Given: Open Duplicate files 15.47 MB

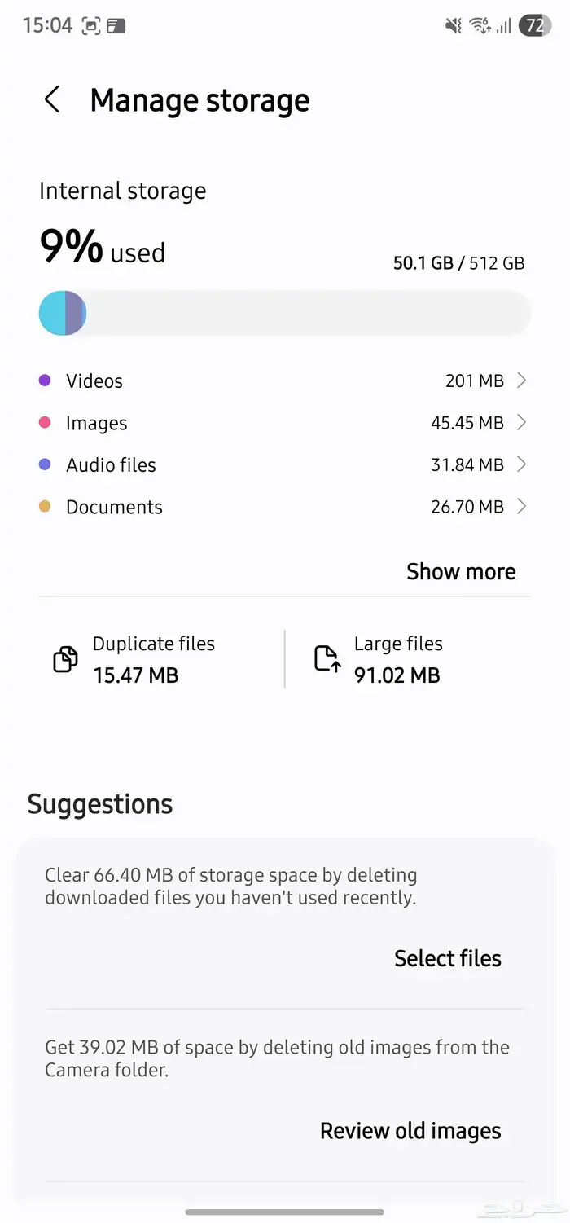Looking at the screenshot, I should tap(154, 660).
